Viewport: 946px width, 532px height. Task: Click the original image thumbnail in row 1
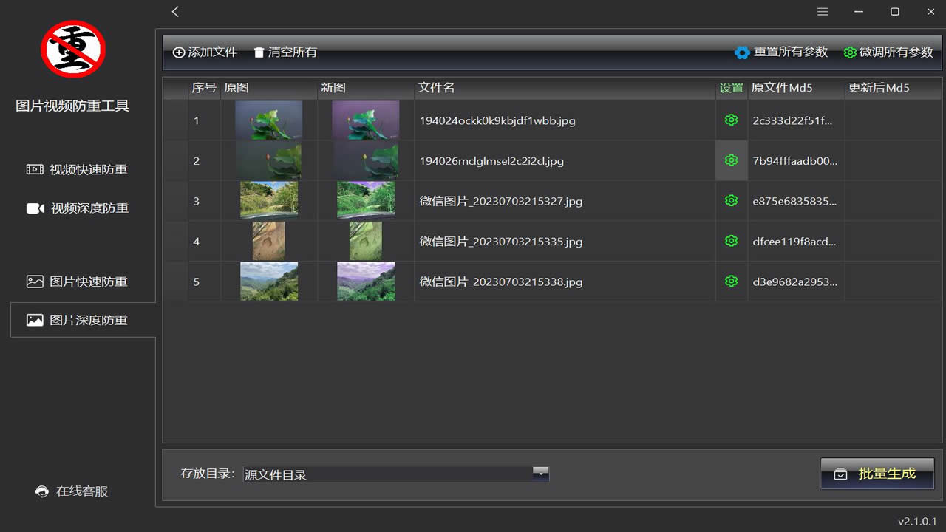[268, 120]
